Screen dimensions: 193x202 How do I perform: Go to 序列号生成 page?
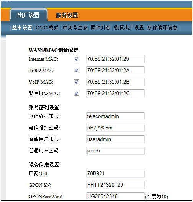point(75,27)
